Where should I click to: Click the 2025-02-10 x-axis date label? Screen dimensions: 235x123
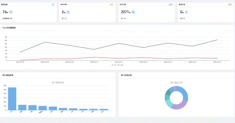tap(94, 62)
